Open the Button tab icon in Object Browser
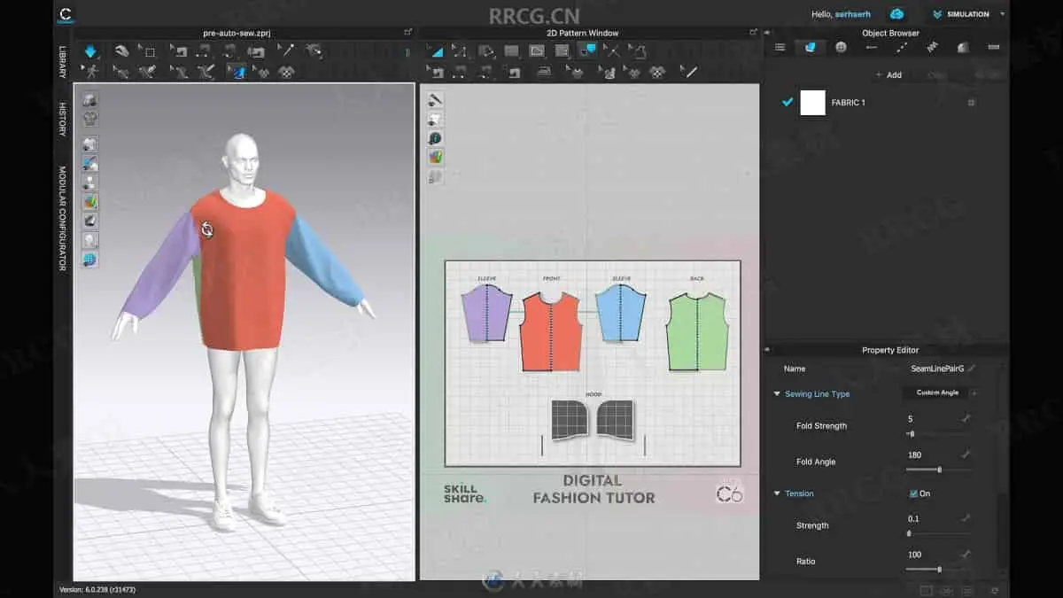The image size is (1063, 598). point(841,47)
